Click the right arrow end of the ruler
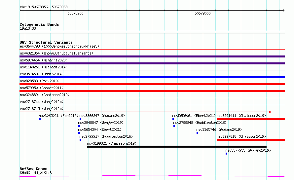The image size is (294, 180). (283, 11)
